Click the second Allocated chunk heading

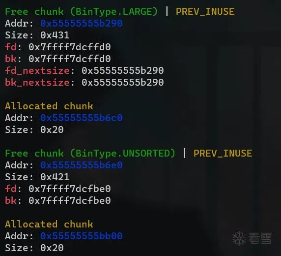click(x=49, y=224)
